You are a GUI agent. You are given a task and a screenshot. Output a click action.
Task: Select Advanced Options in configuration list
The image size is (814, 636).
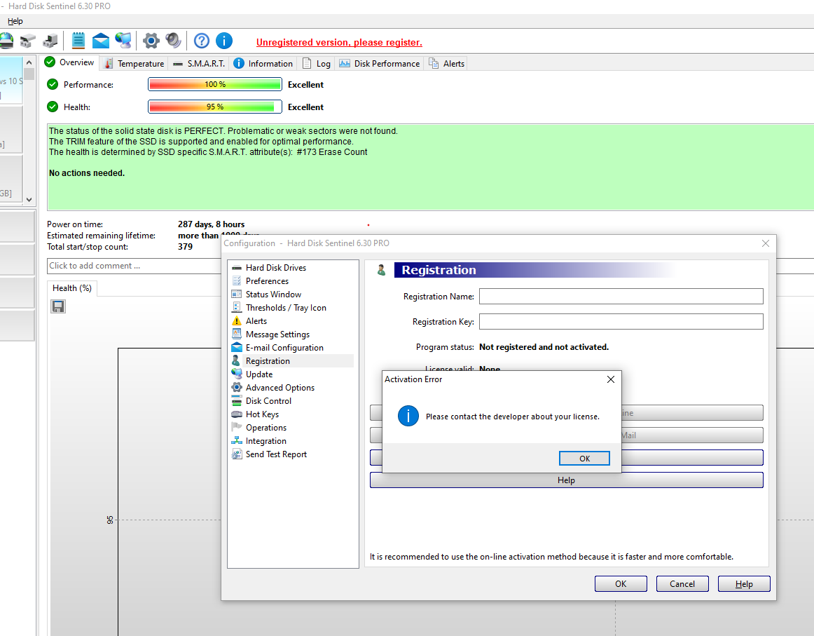tap(280, 388)
